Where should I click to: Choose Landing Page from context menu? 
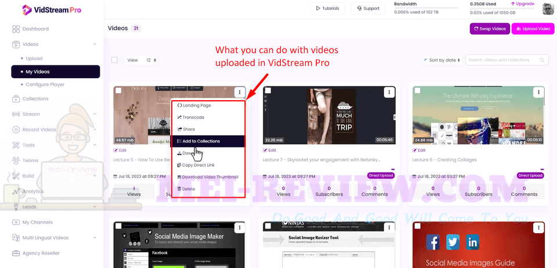(208, 106)
